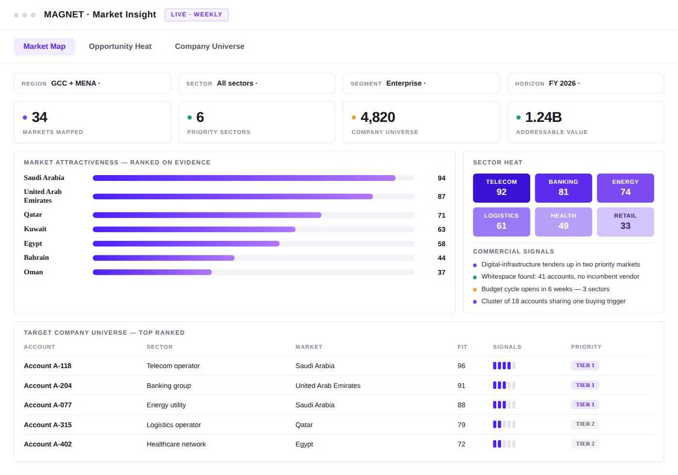Open Account A-402 row
678x475 pixels.
(x=339, y=444)
